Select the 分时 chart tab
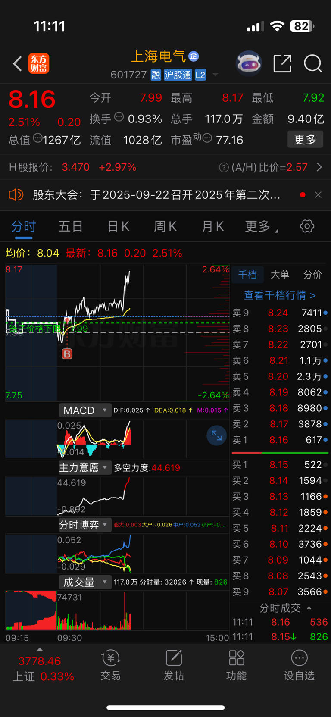331x717 pixels. coord(23,227)
